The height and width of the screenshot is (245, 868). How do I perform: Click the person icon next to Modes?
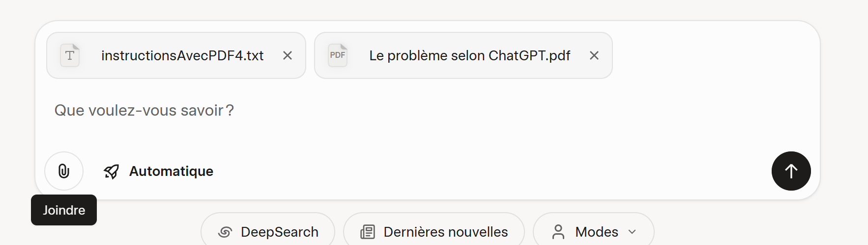click(x=558, y=232)
